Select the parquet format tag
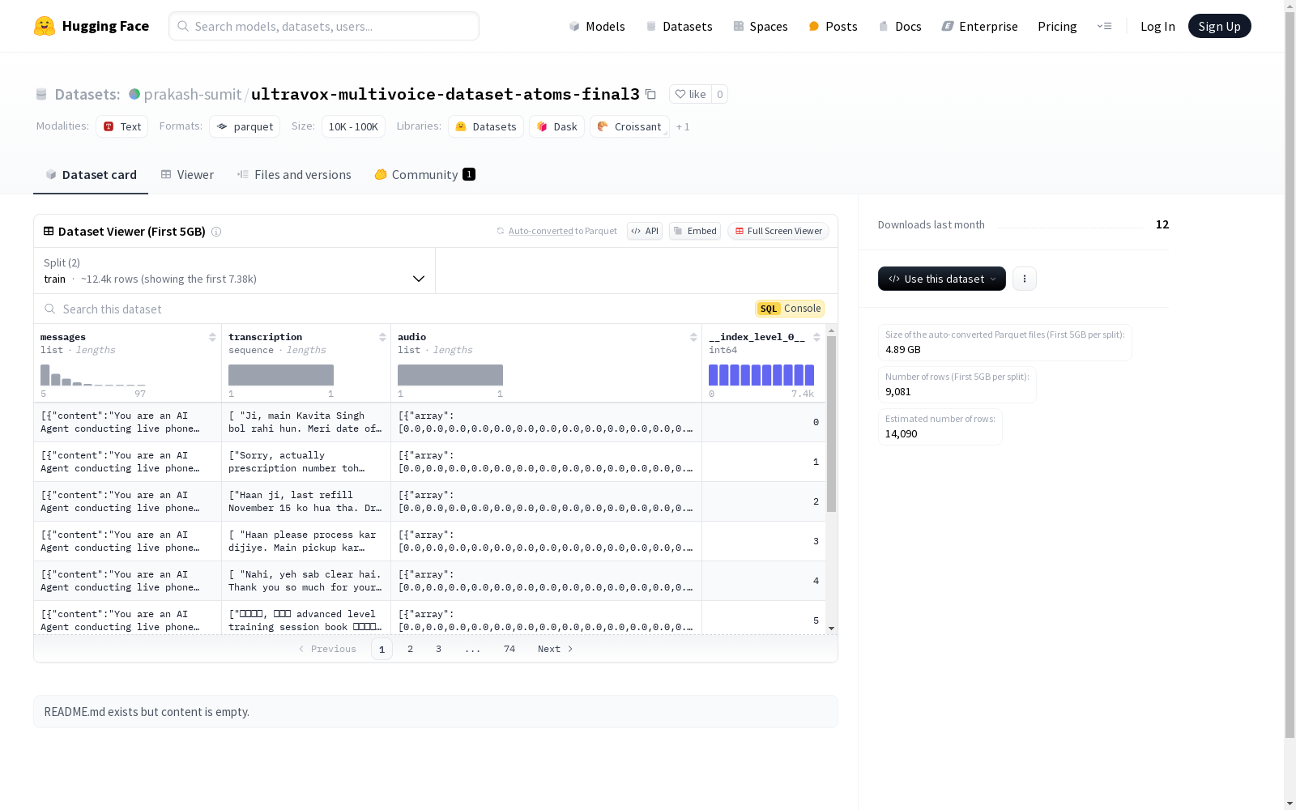This screenshot has height=810, width=1296. (245, 126)
